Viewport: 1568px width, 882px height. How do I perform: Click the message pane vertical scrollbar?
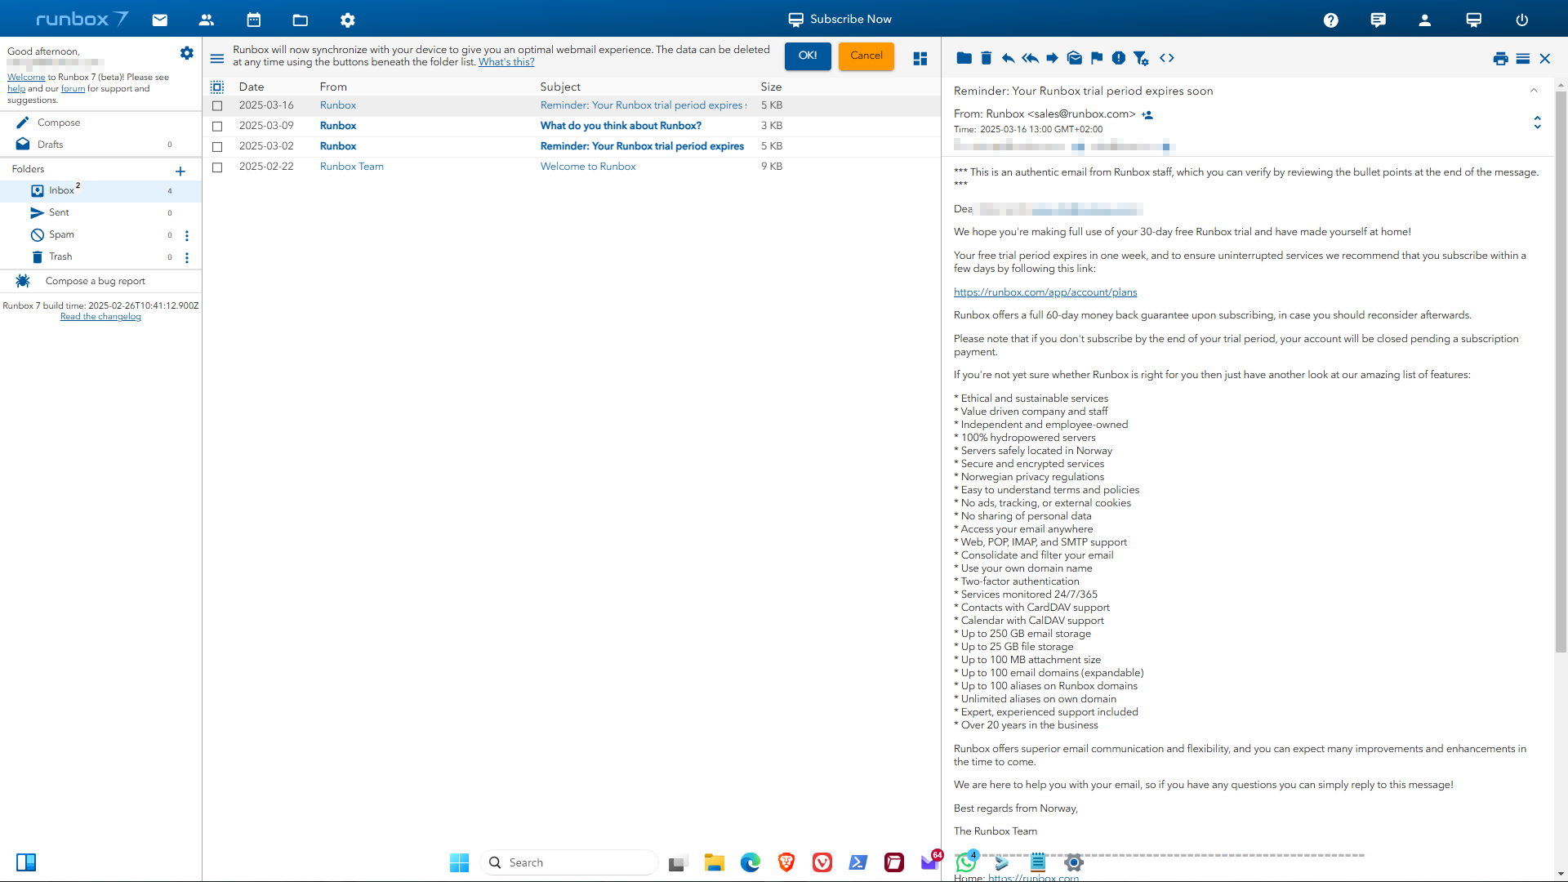(x=1561, y=367)
